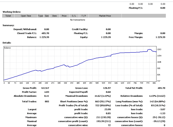Click the Free Margin value 1 229.39

(161, 37)
